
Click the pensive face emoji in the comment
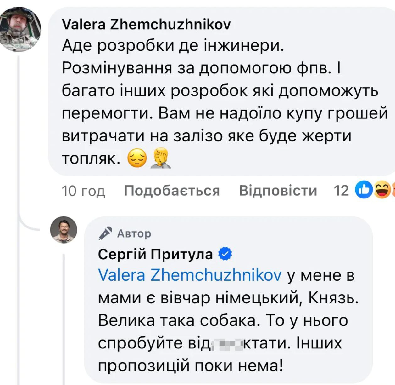point(137,158)
